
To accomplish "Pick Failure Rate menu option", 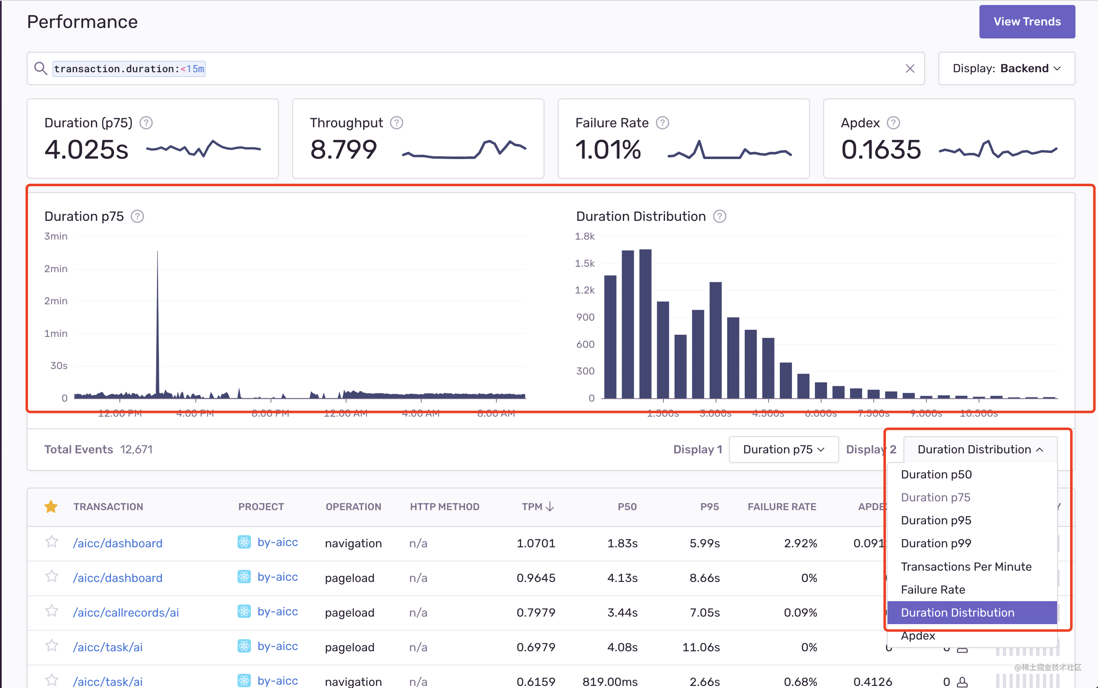I will 972,590.
